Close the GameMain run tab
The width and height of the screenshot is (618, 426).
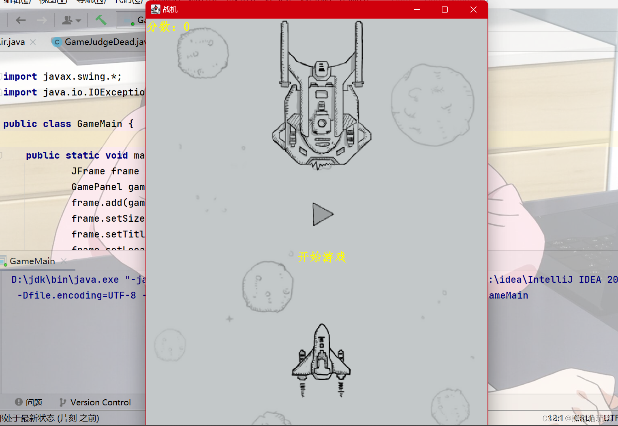[x=64, y=261]
